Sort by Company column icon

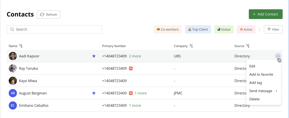(x=191, y=46)
